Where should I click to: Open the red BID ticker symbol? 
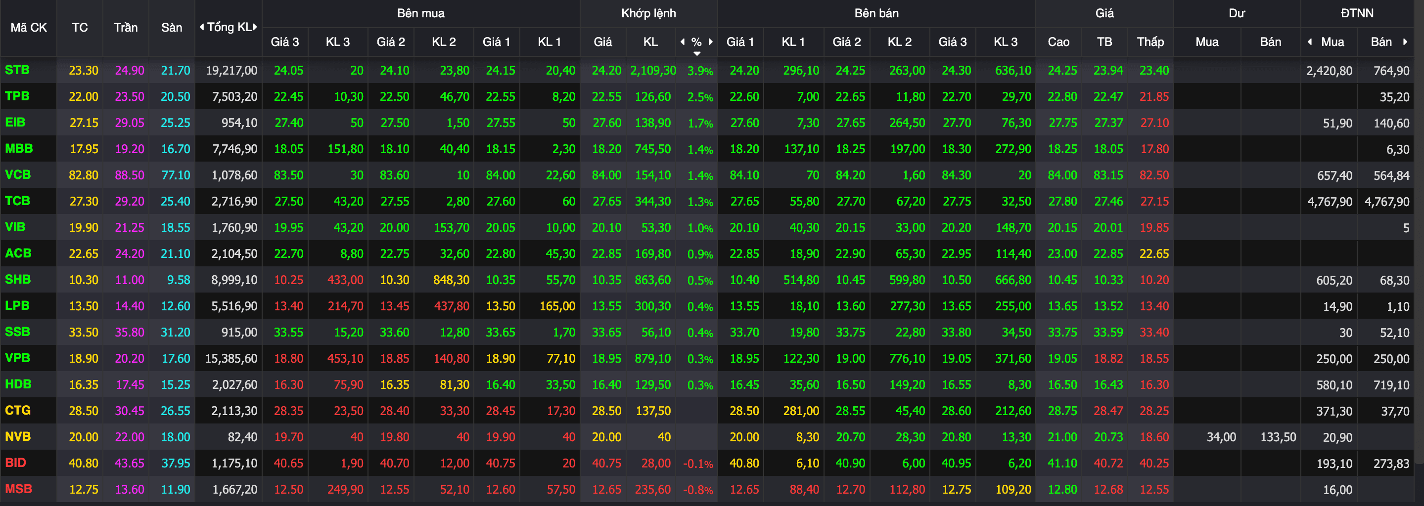[x=15, y=463]
